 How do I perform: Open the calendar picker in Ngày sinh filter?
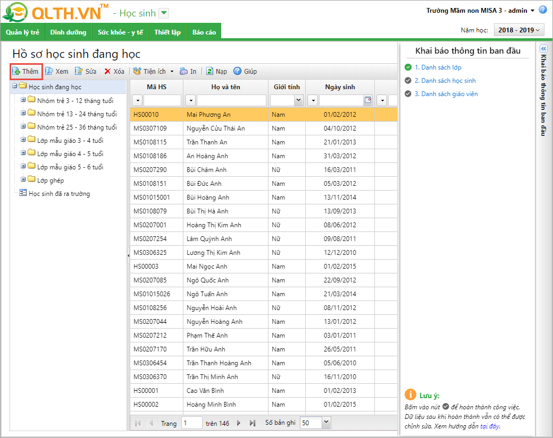(367, 100)
